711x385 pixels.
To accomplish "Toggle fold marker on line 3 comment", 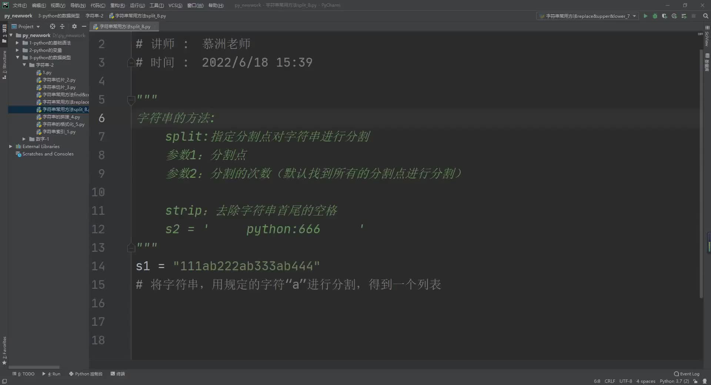I will point(131,63).
